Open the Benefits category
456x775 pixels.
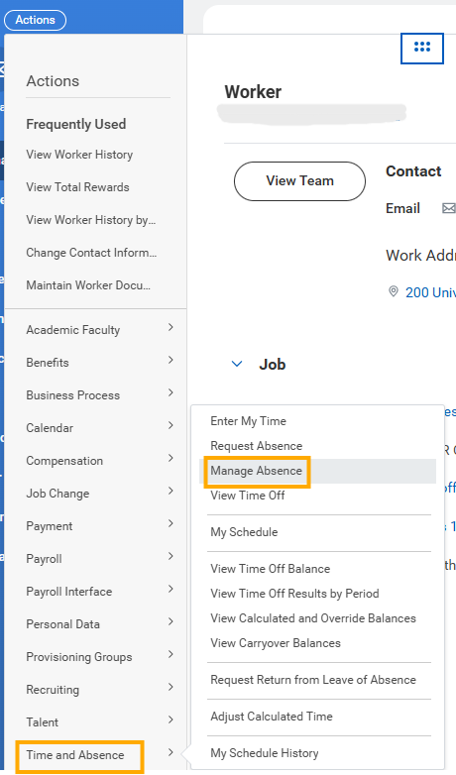pos(48,363)
